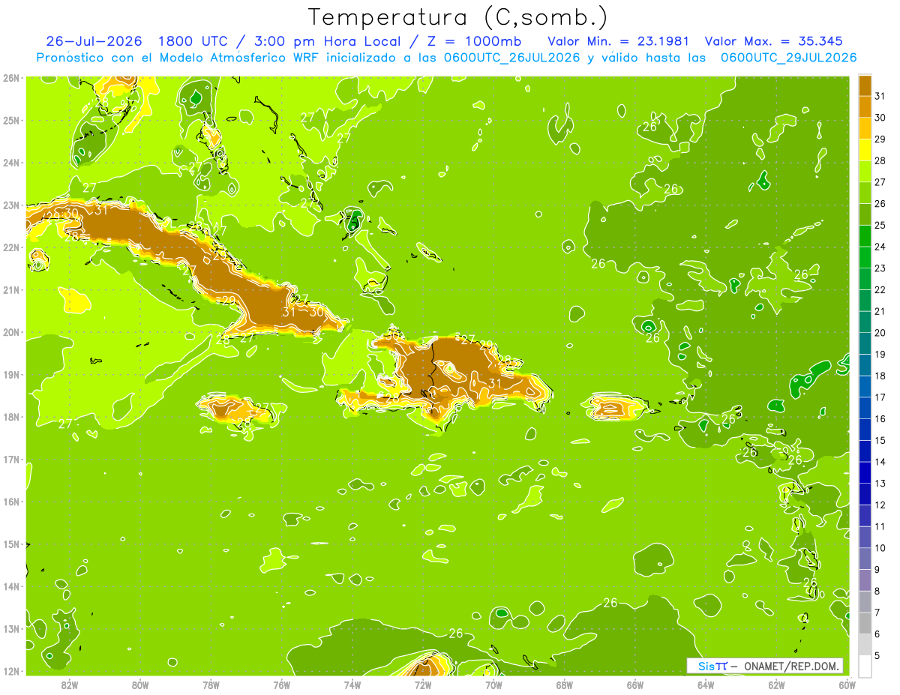
Task: Click dark blue swatch between 14 and 15
Action: pos(865,451)
